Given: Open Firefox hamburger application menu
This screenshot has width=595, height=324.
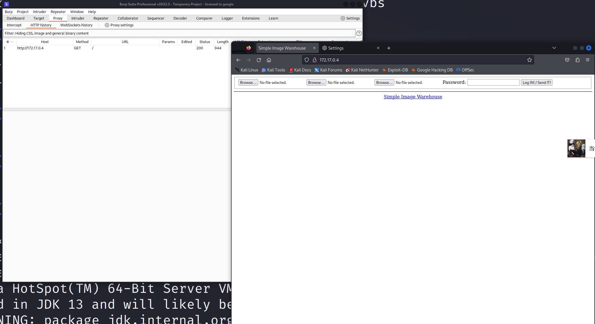Looking at the screenshot, I should [587, 60].
